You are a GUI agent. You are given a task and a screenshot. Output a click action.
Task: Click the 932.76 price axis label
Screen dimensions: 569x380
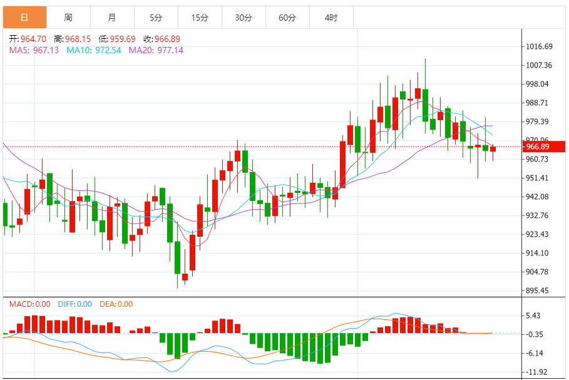point(538,215)
